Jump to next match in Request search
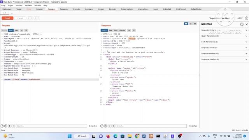The image size is (249, 140). click(14, 126)
